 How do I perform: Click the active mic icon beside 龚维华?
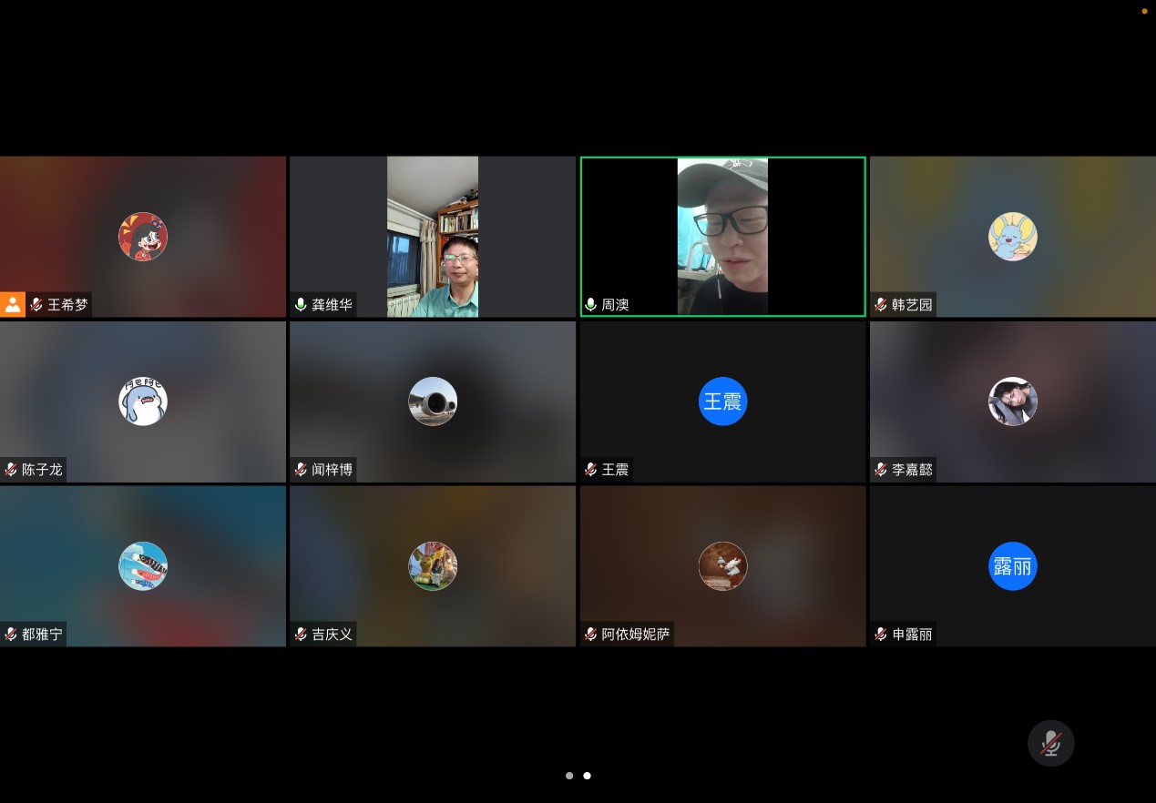[x=301, y=305]
